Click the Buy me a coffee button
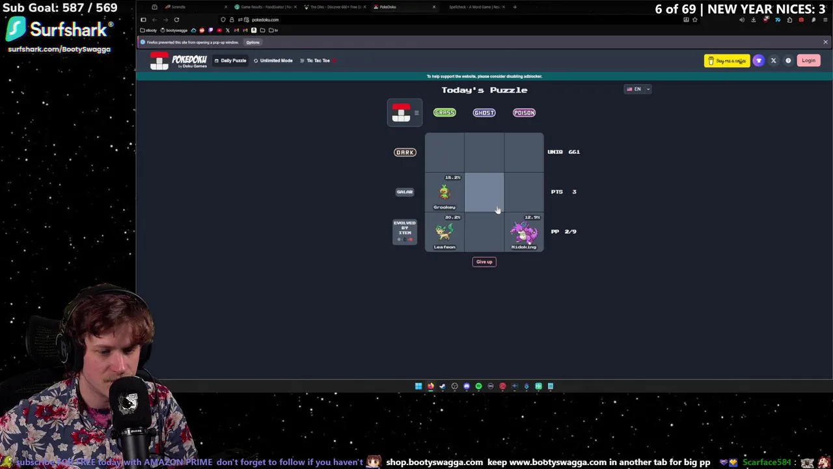 tap(727, 61)
